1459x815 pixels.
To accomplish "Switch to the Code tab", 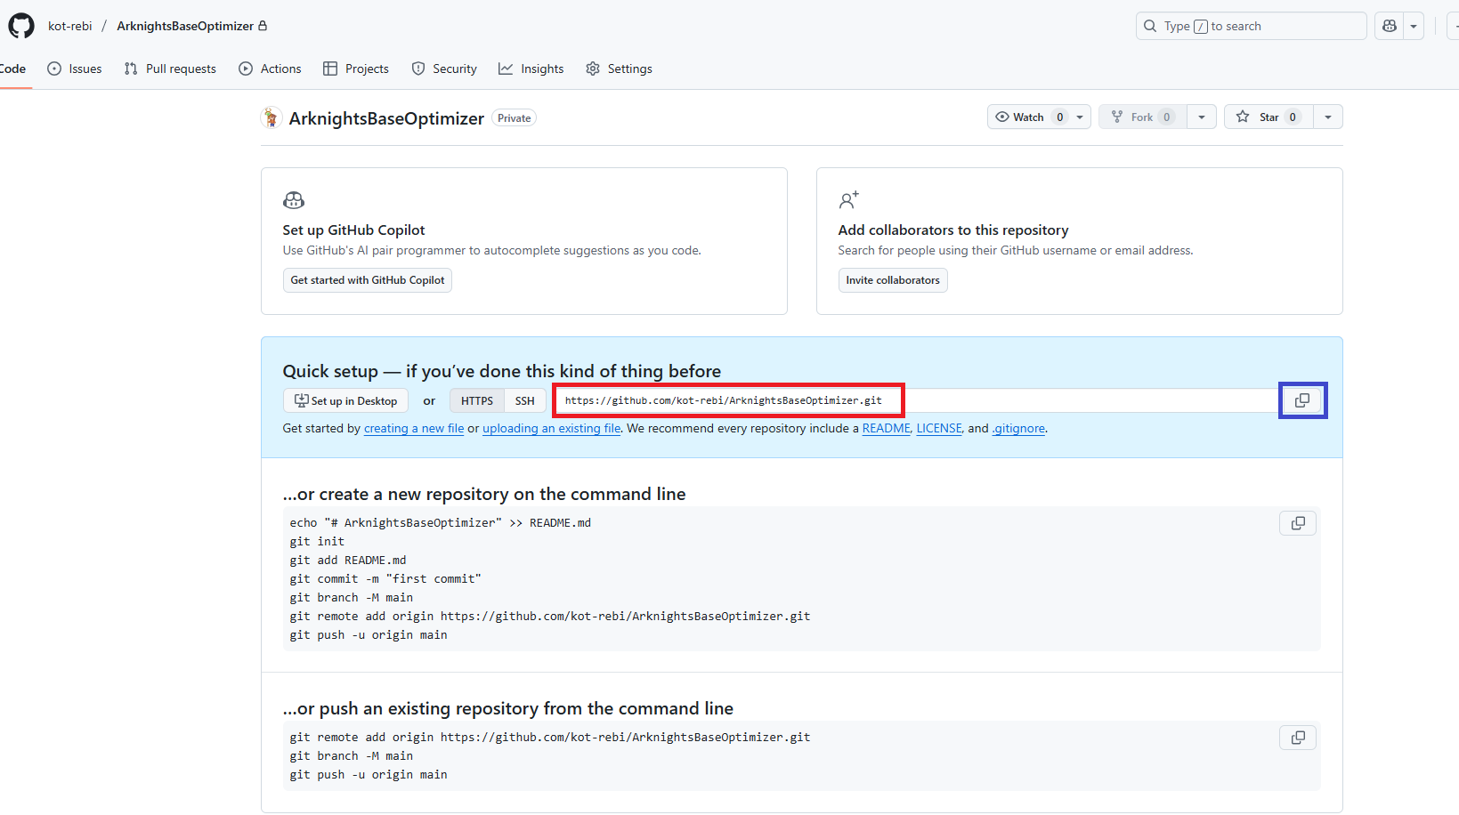I will click(x=12, y=69).
